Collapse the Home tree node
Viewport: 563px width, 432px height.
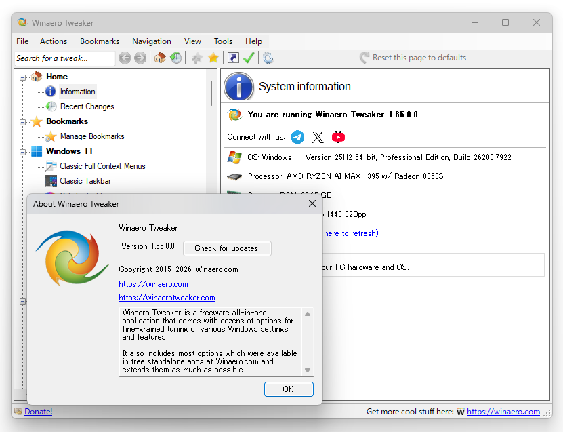click(22, 77)
